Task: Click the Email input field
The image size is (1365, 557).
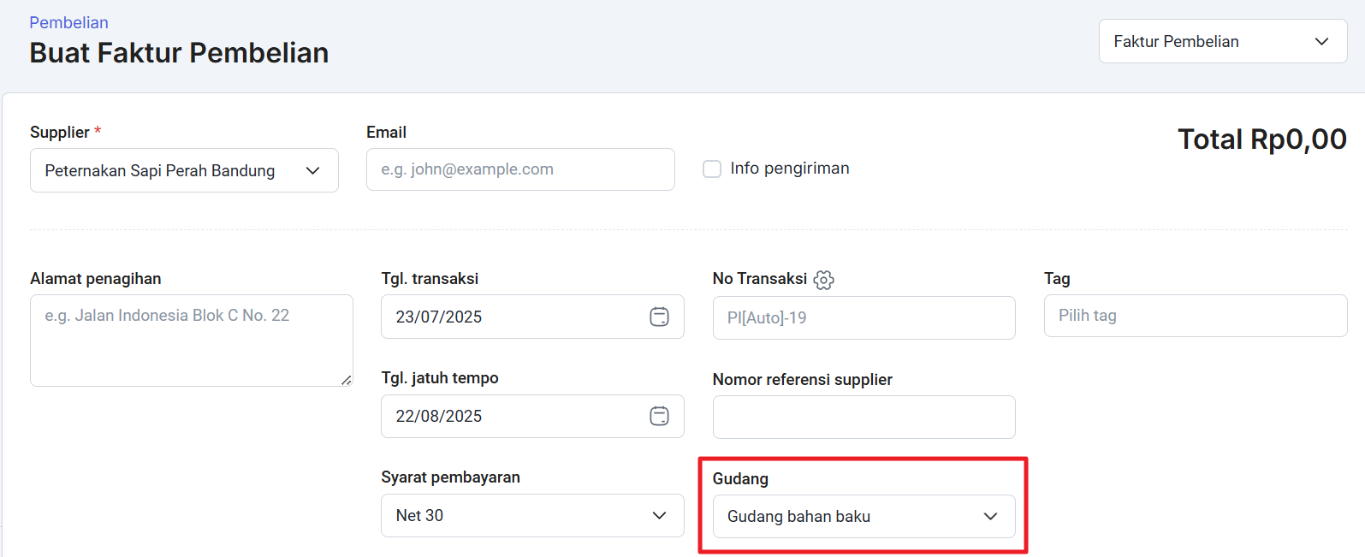Action: pos(520,169)
